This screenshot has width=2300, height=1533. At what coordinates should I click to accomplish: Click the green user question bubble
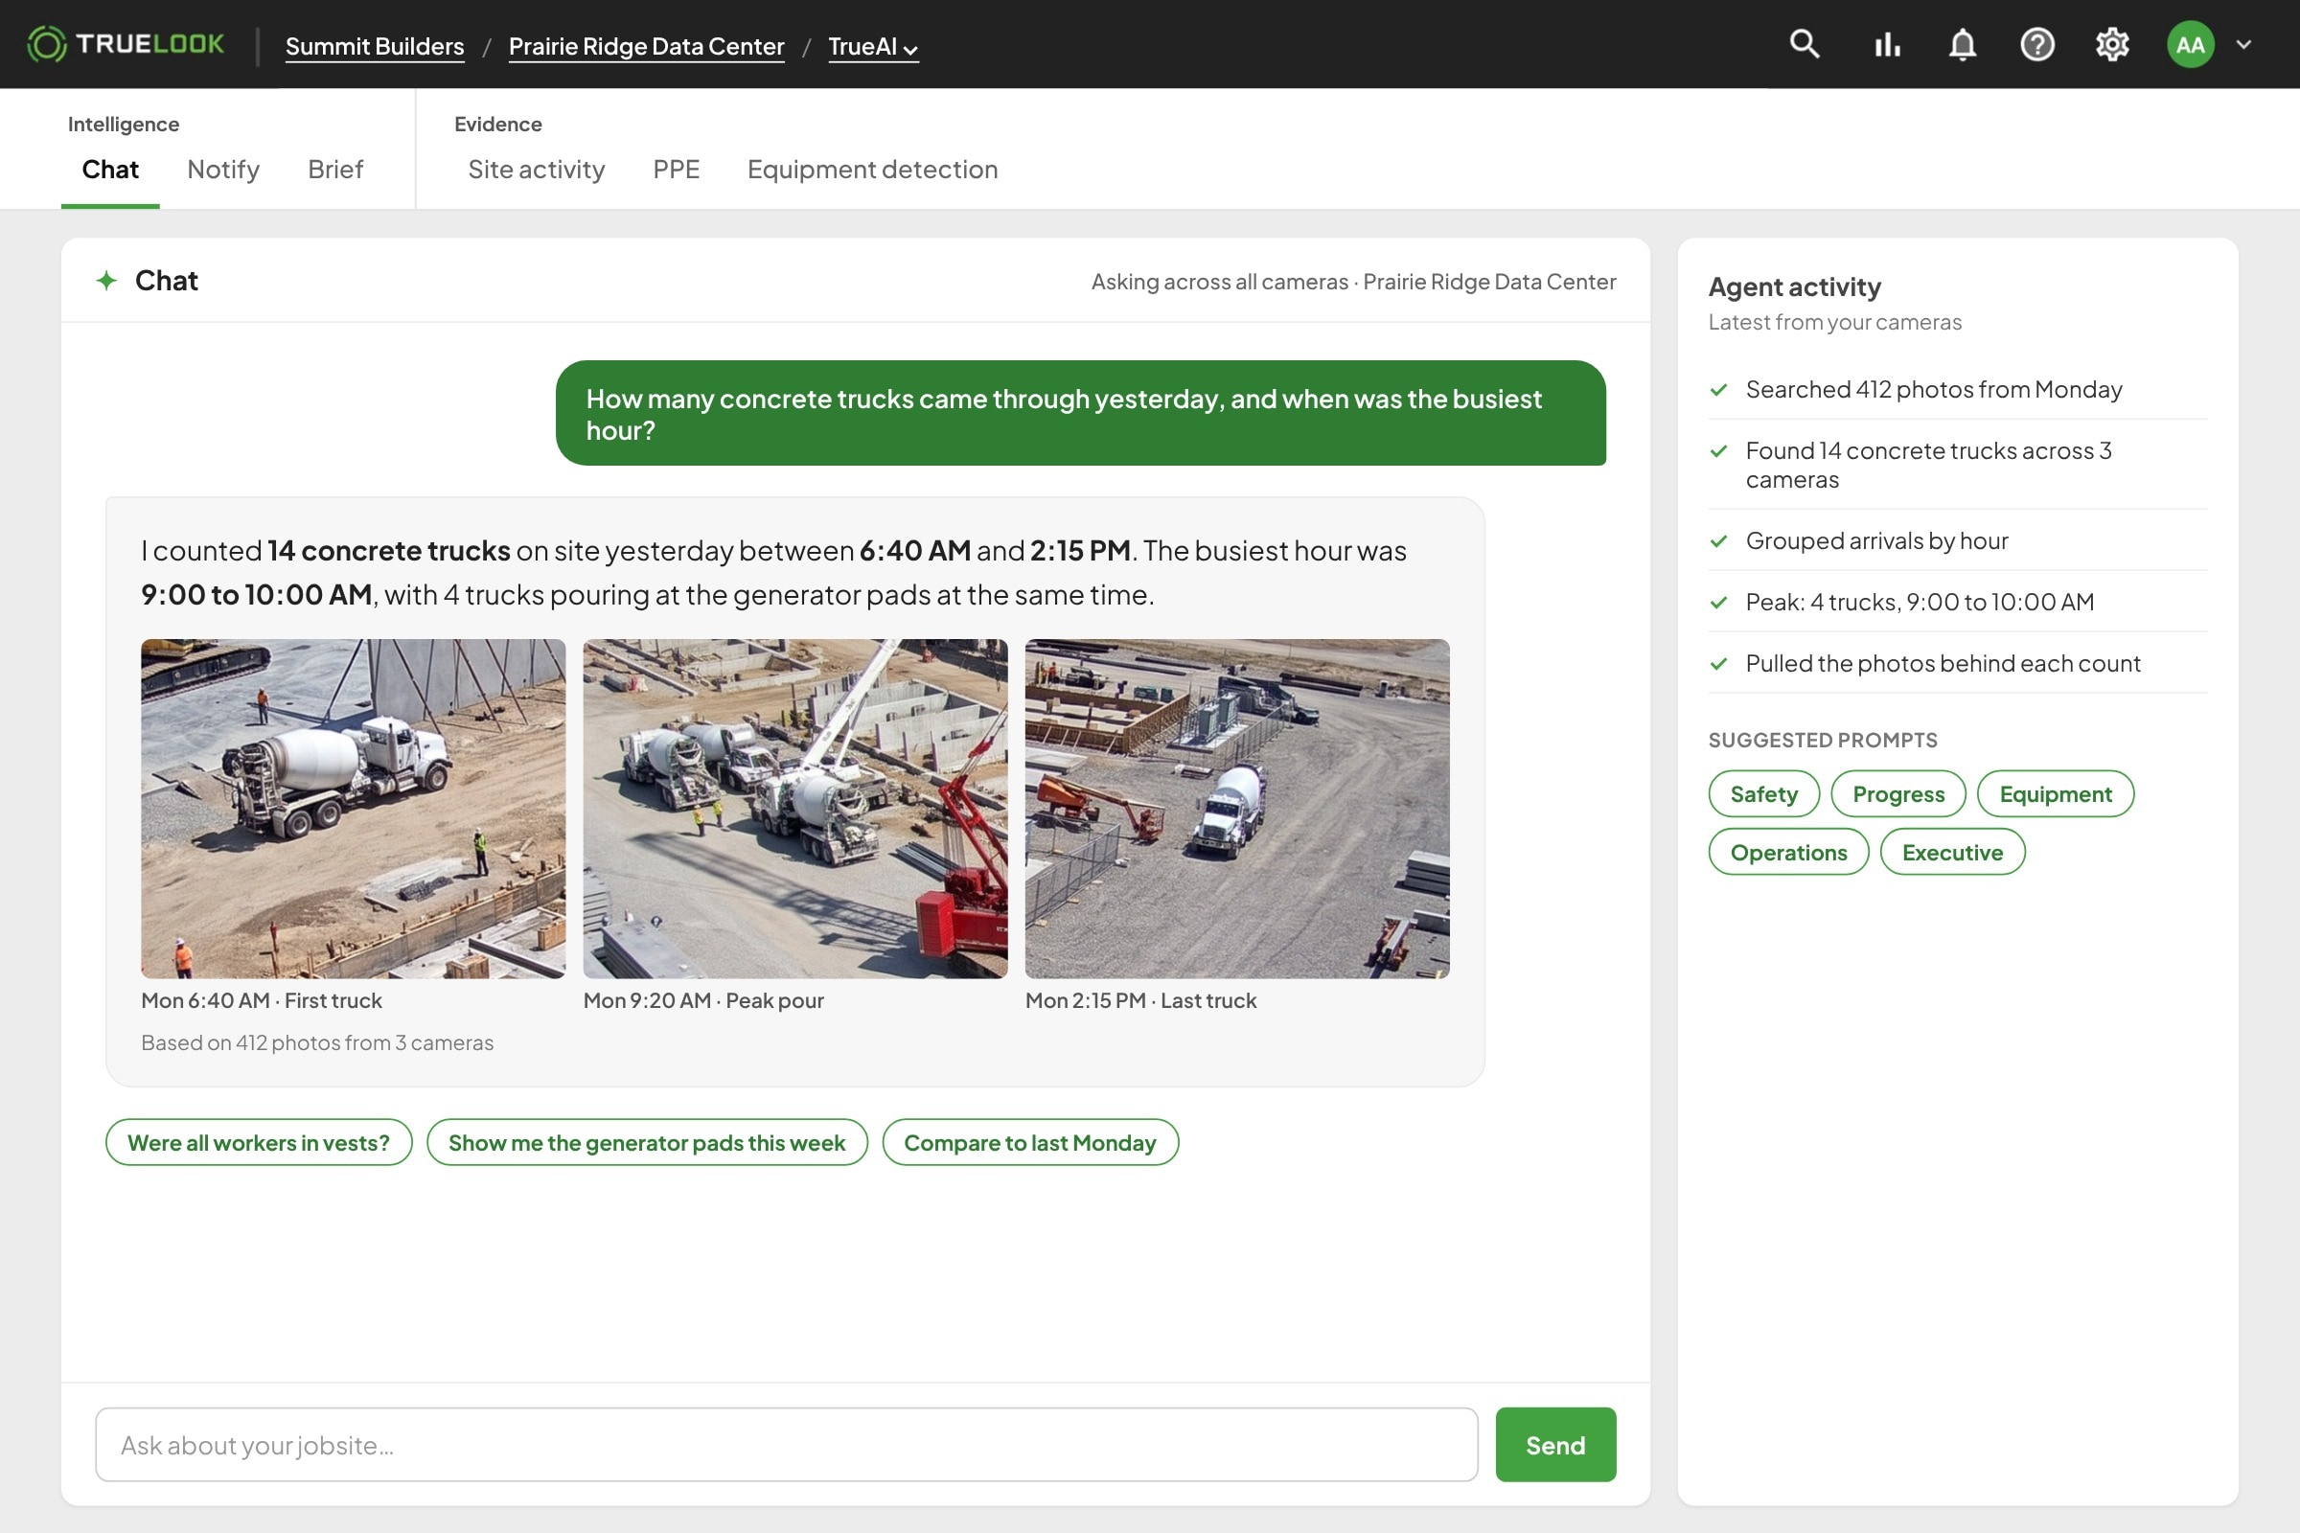(x=1081, y=413)
